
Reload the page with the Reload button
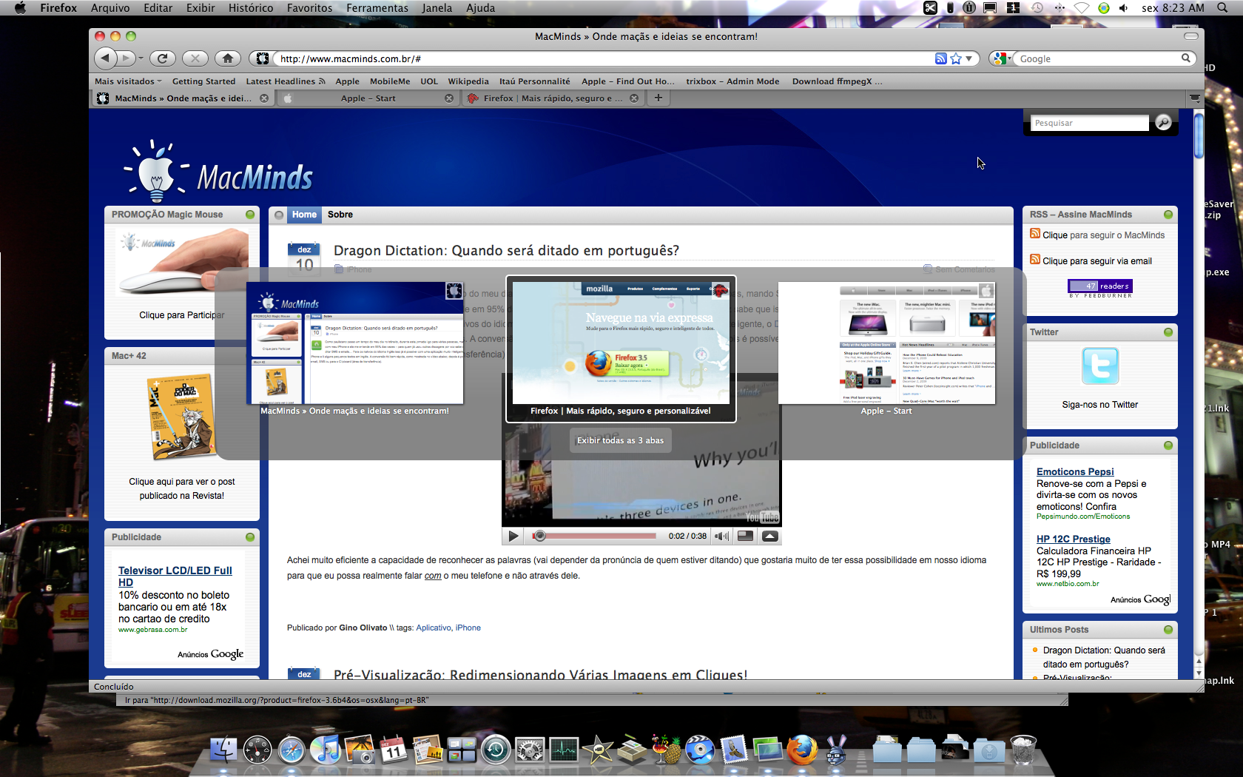[x=163, y=58]
